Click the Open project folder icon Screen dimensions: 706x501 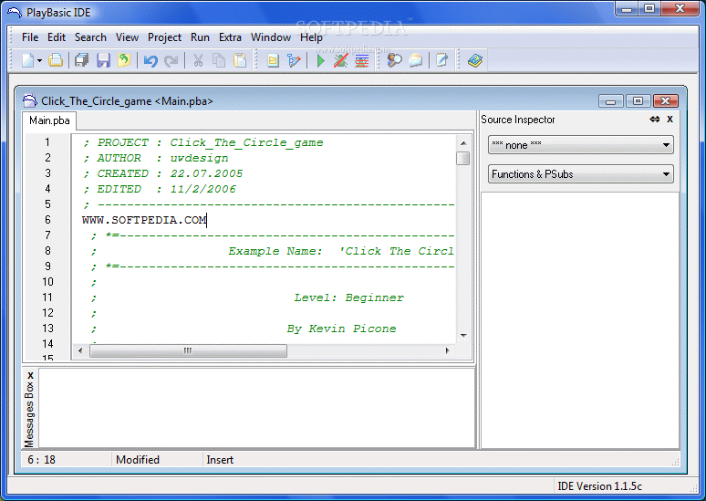tap(56, 60)
